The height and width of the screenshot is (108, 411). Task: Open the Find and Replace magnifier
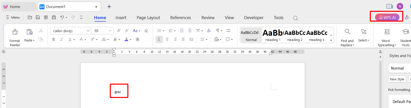coord(347,32)
